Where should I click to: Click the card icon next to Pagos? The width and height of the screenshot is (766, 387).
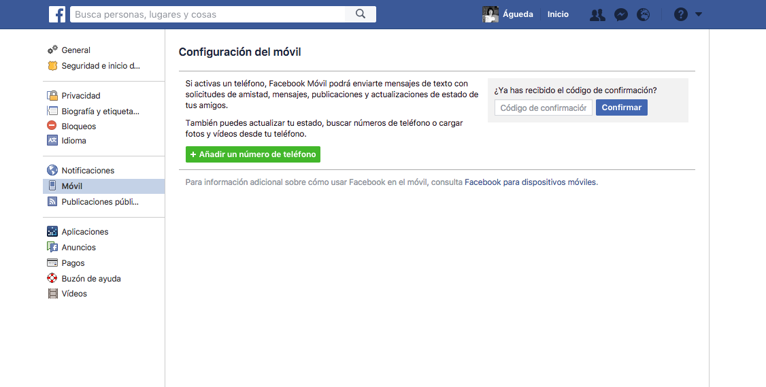[52, 263]
